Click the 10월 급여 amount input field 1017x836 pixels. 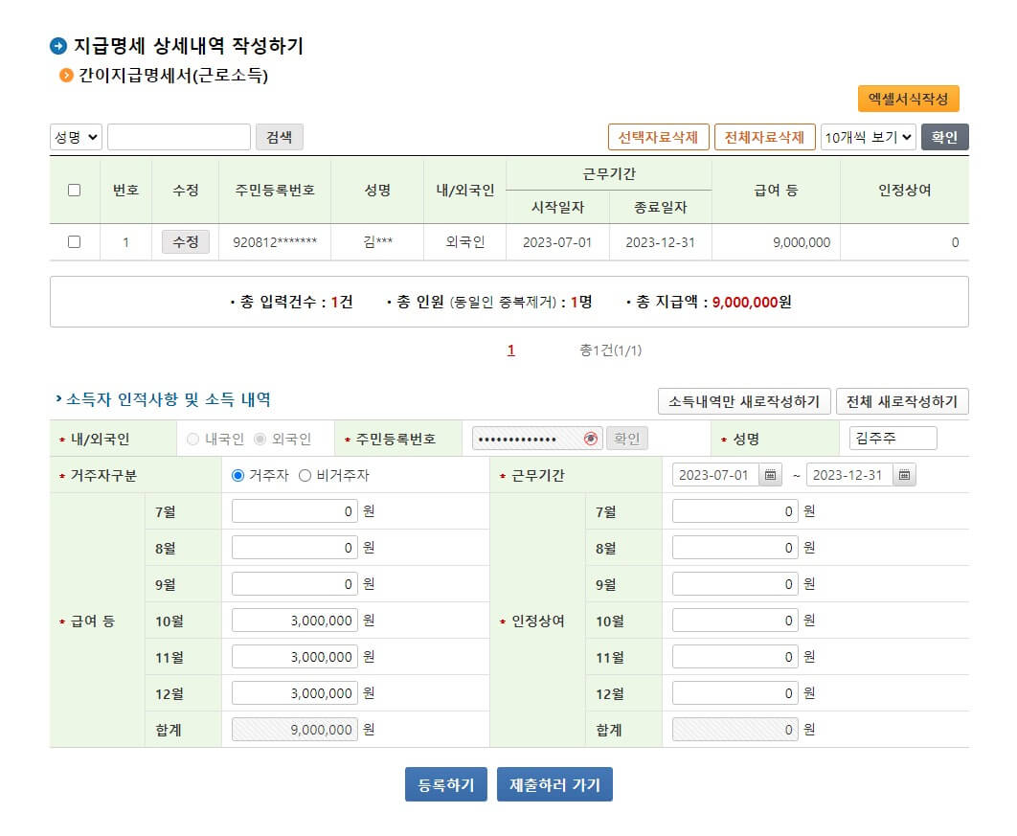point(292,620)
